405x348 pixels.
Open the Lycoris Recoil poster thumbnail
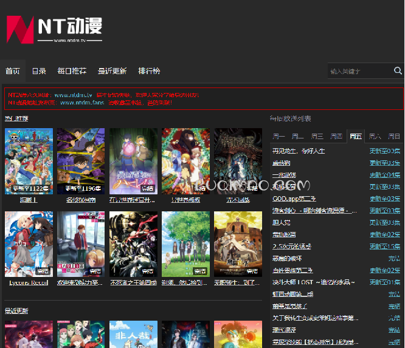(x=29, y=244)
